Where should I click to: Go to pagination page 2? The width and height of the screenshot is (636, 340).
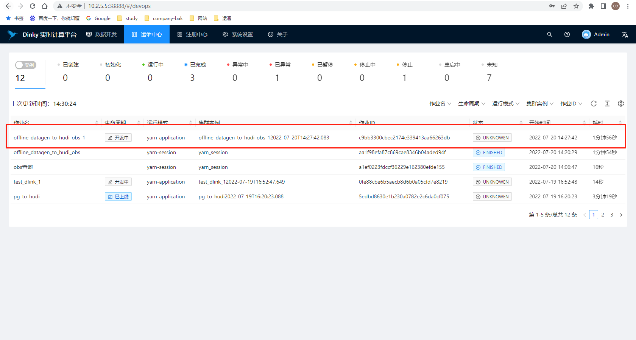click(x=603, y=215)
